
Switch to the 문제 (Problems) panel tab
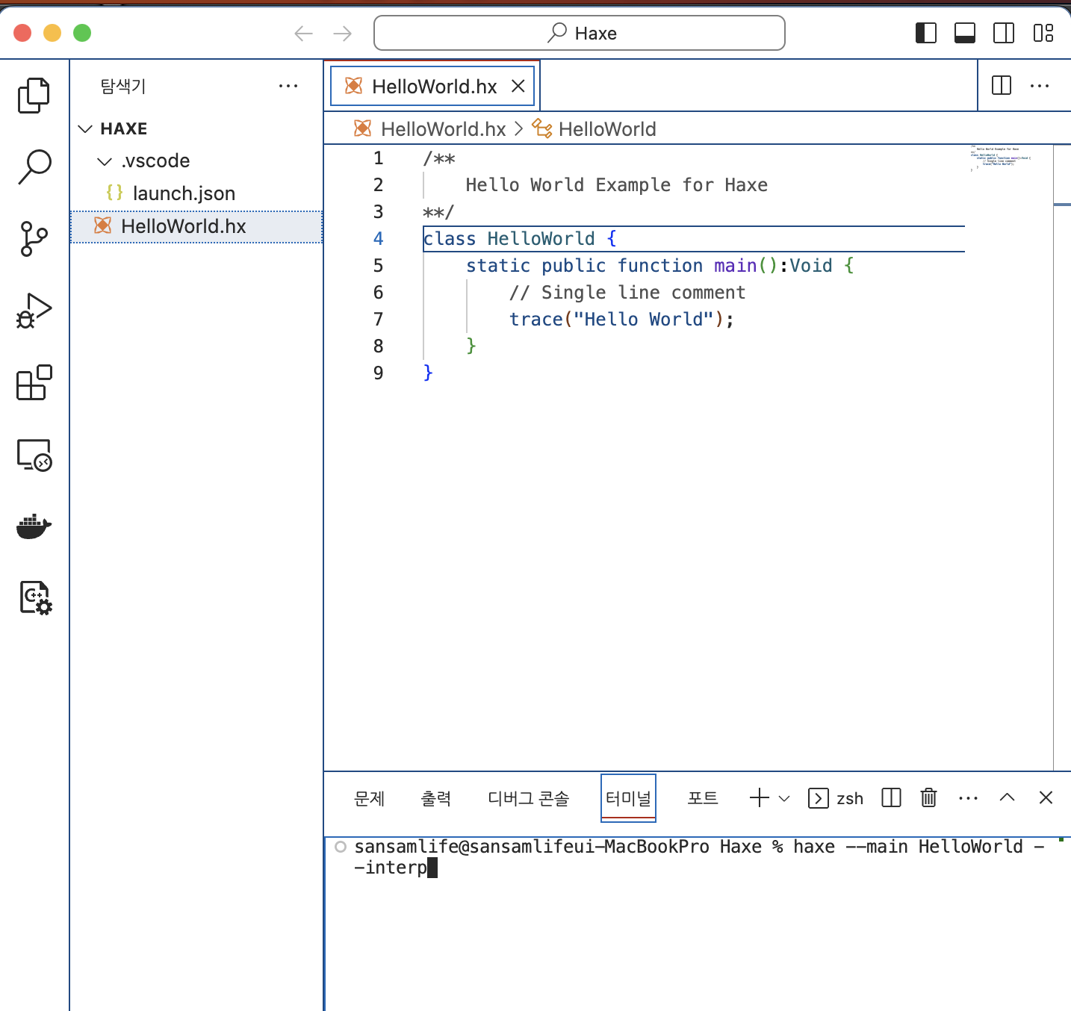pyautogui.click(x=369, y=798)
